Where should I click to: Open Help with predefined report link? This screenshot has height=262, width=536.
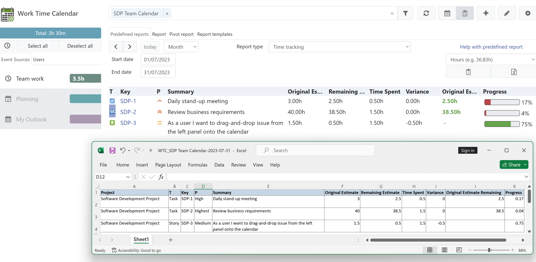pyautogui.click(x=491, y=47)
